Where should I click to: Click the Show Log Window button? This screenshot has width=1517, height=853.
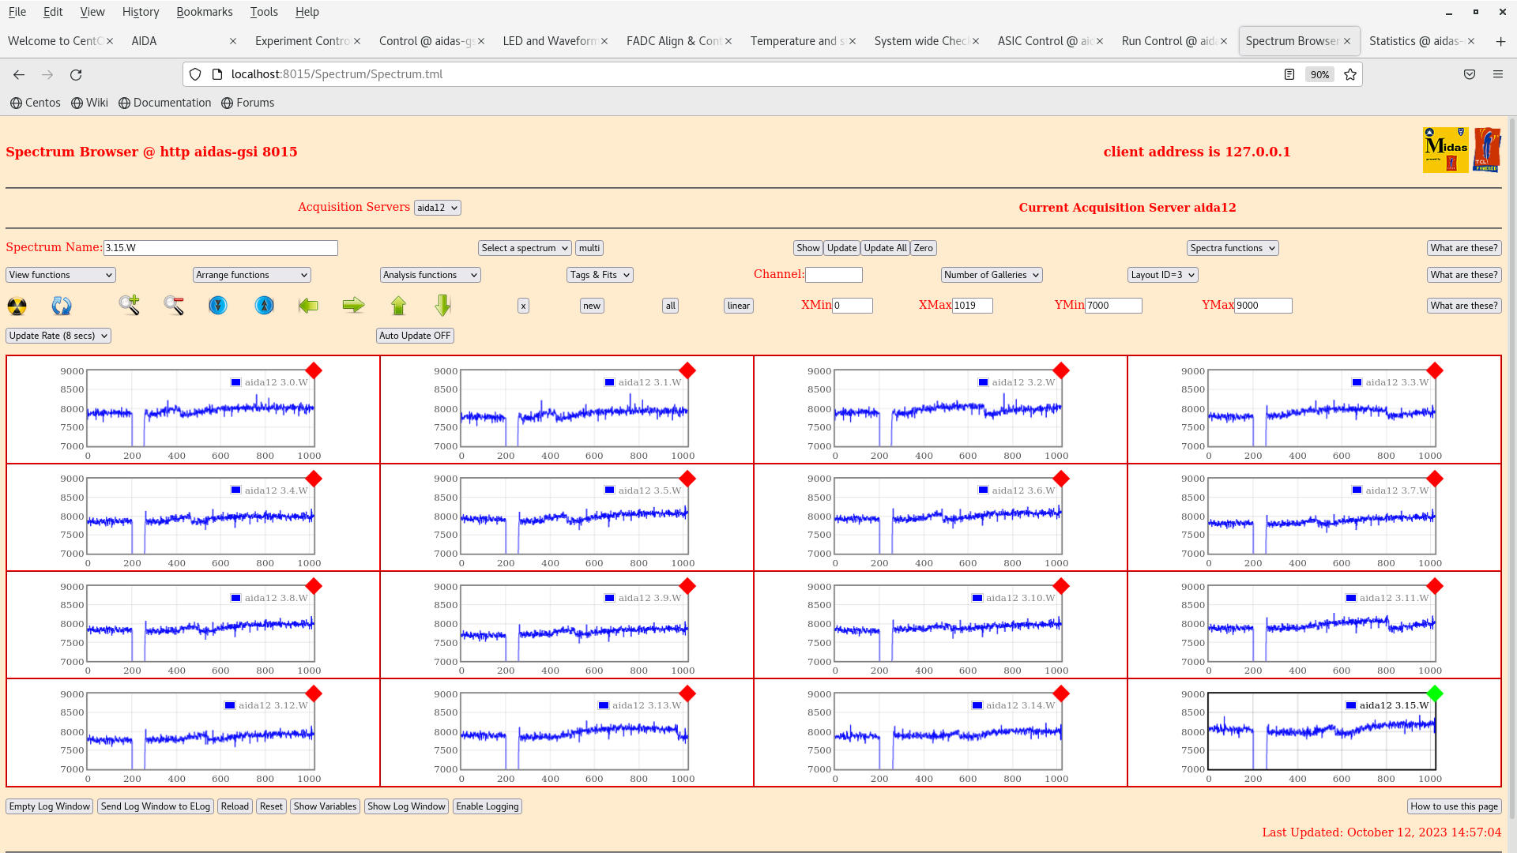click(x=406, y=806)
